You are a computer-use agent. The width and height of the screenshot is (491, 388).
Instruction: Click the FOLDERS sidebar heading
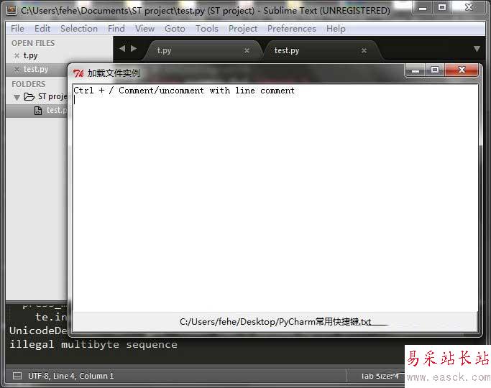coord(29,84)
